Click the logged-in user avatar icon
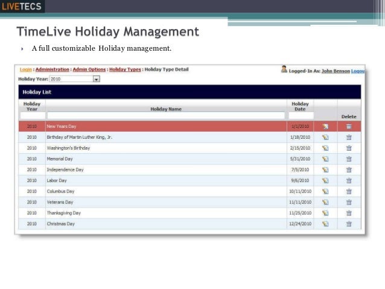This screenshot has width=385, height=289. (x=284, y=69)
